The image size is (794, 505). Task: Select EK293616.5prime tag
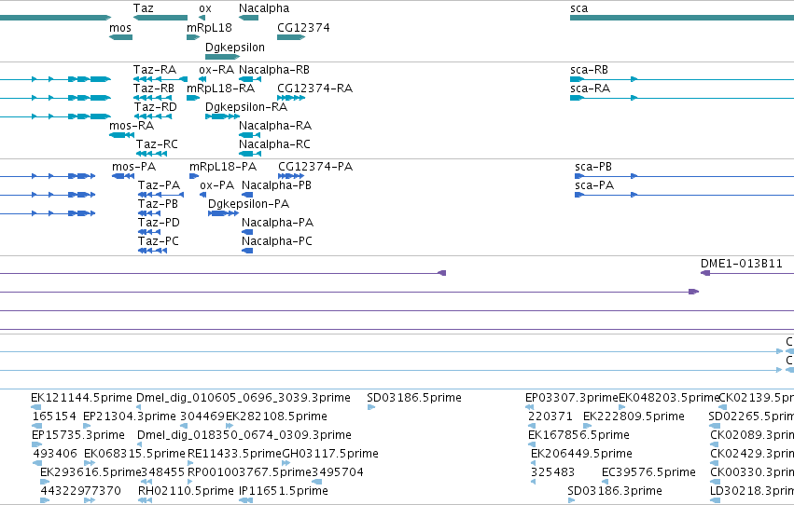(44, 482)
